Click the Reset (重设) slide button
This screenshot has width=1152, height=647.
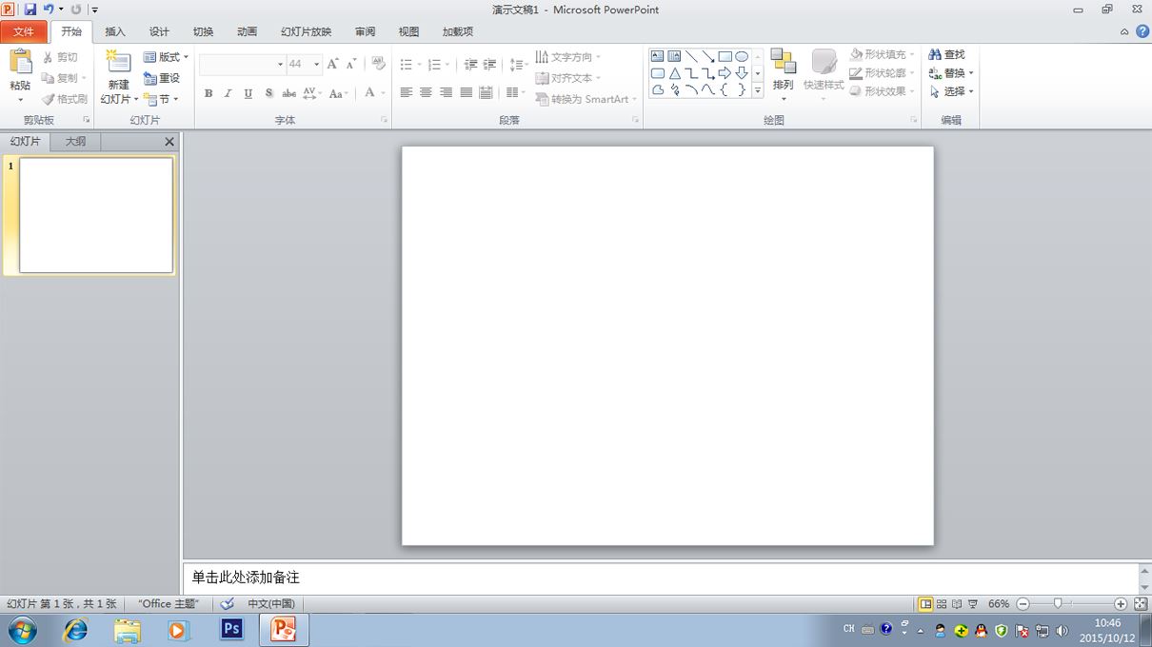pos(162,78)
